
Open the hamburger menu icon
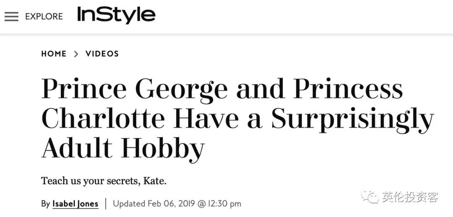(x=12, y=16)
